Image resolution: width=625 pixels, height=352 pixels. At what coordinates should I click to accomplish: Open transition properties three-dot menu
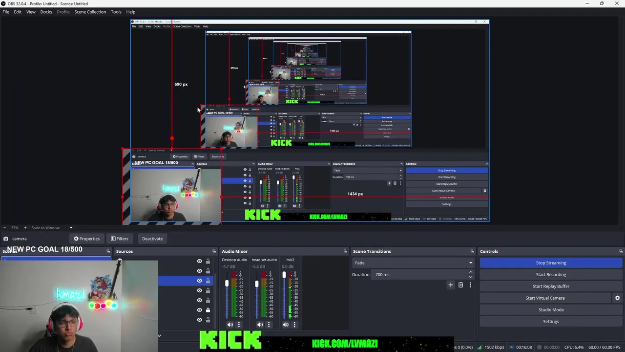pyautogui.click(x=470, y=285)
